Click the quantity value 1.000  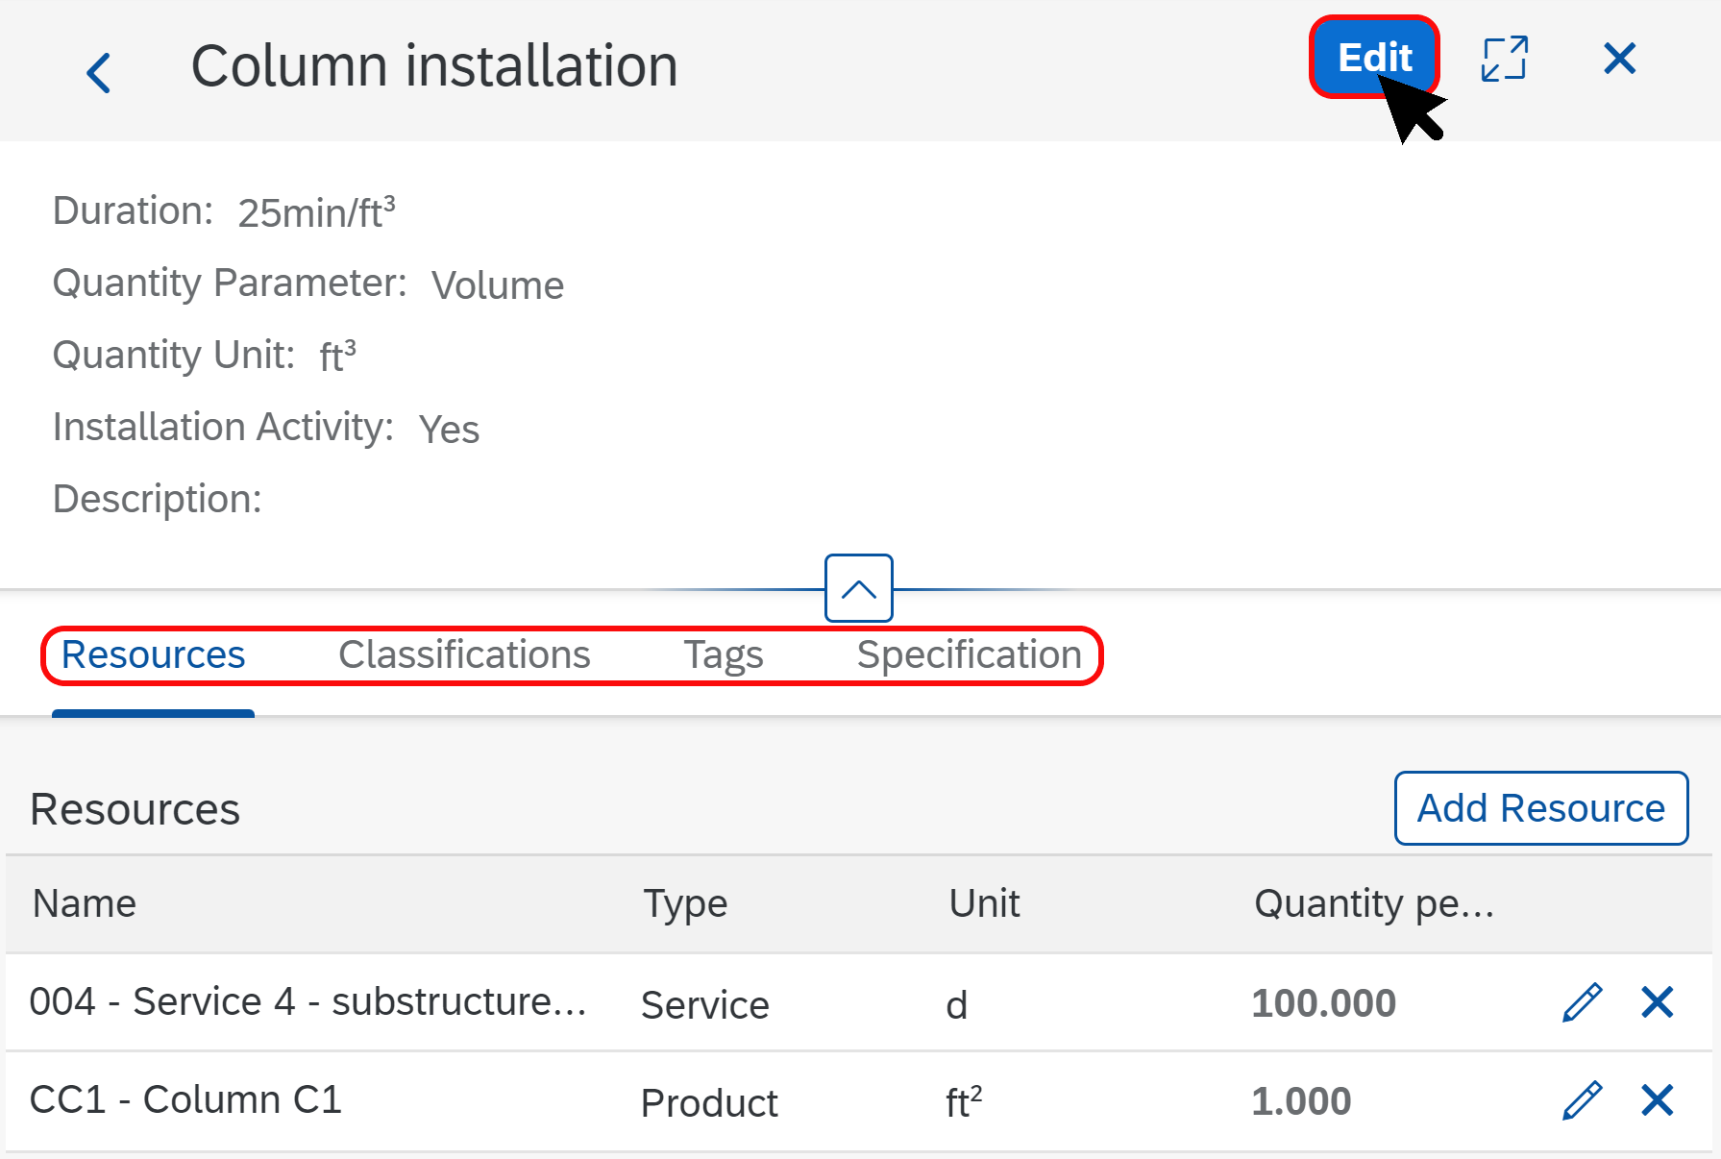coord(1301,1101)
